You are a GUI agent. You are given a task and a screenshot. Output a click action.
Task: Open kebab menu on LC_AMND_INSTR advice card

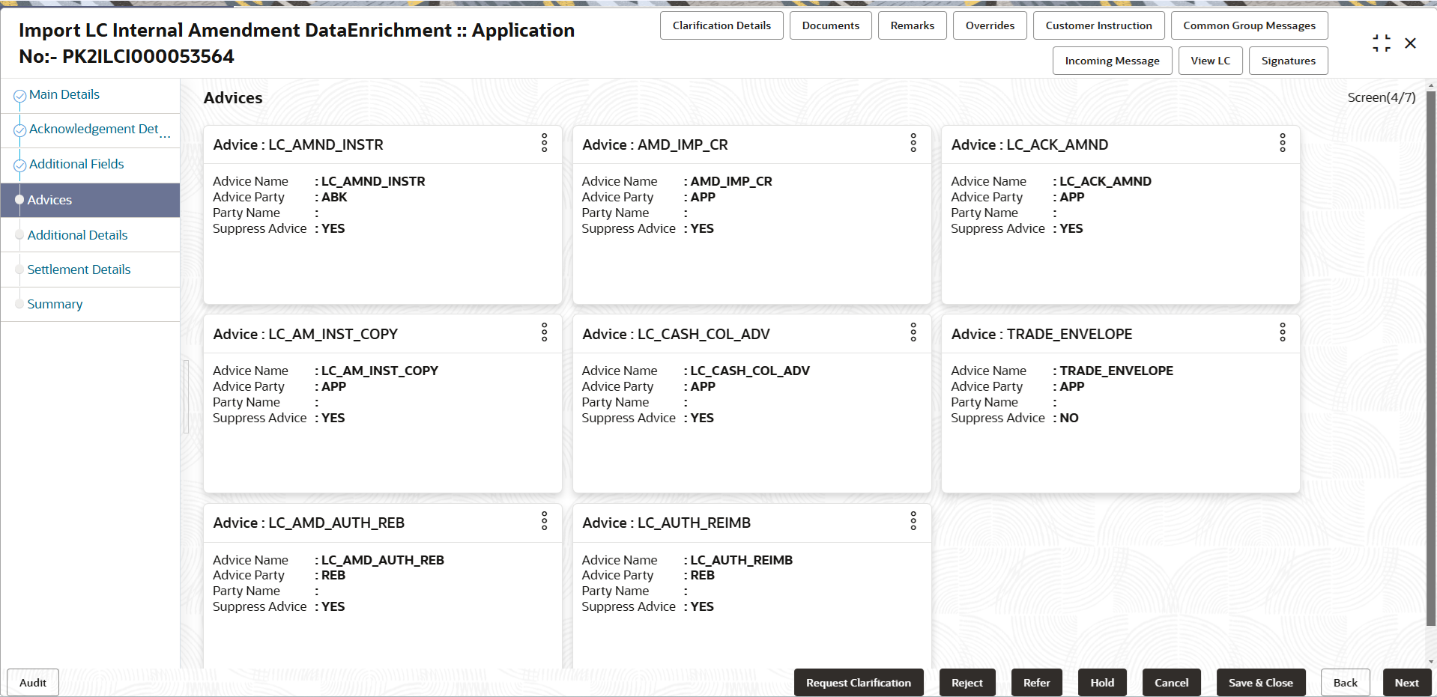click(x=544, y=143)
